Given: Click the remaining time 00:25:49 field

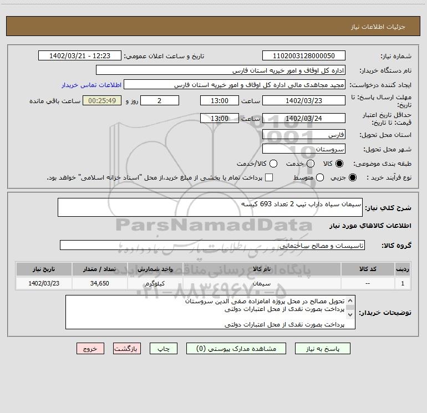Looking at the screenshot, I should [102, 100].
